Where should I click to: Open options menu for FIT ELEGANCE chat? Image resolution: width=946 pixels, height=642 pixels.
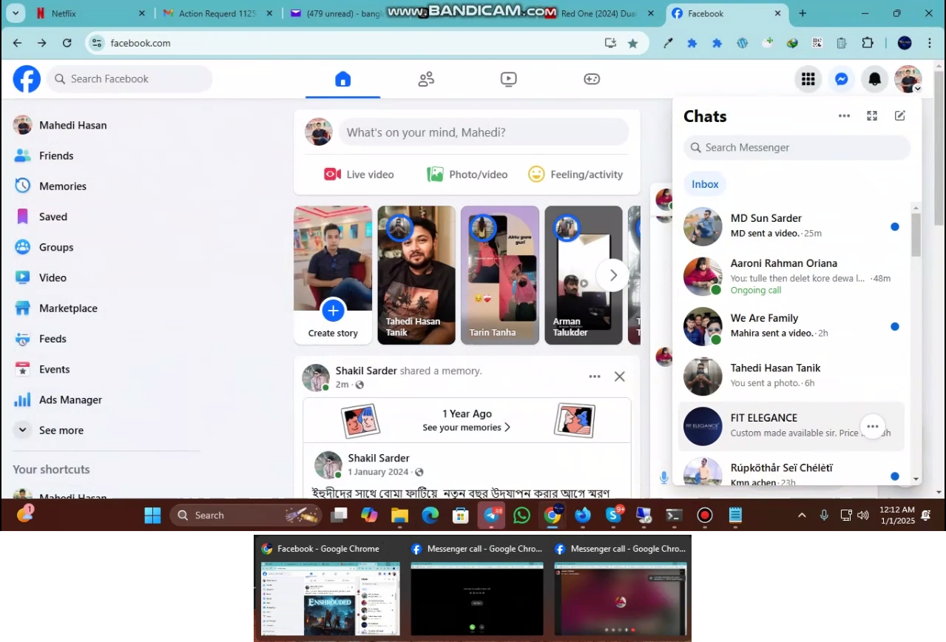[873, 426]
